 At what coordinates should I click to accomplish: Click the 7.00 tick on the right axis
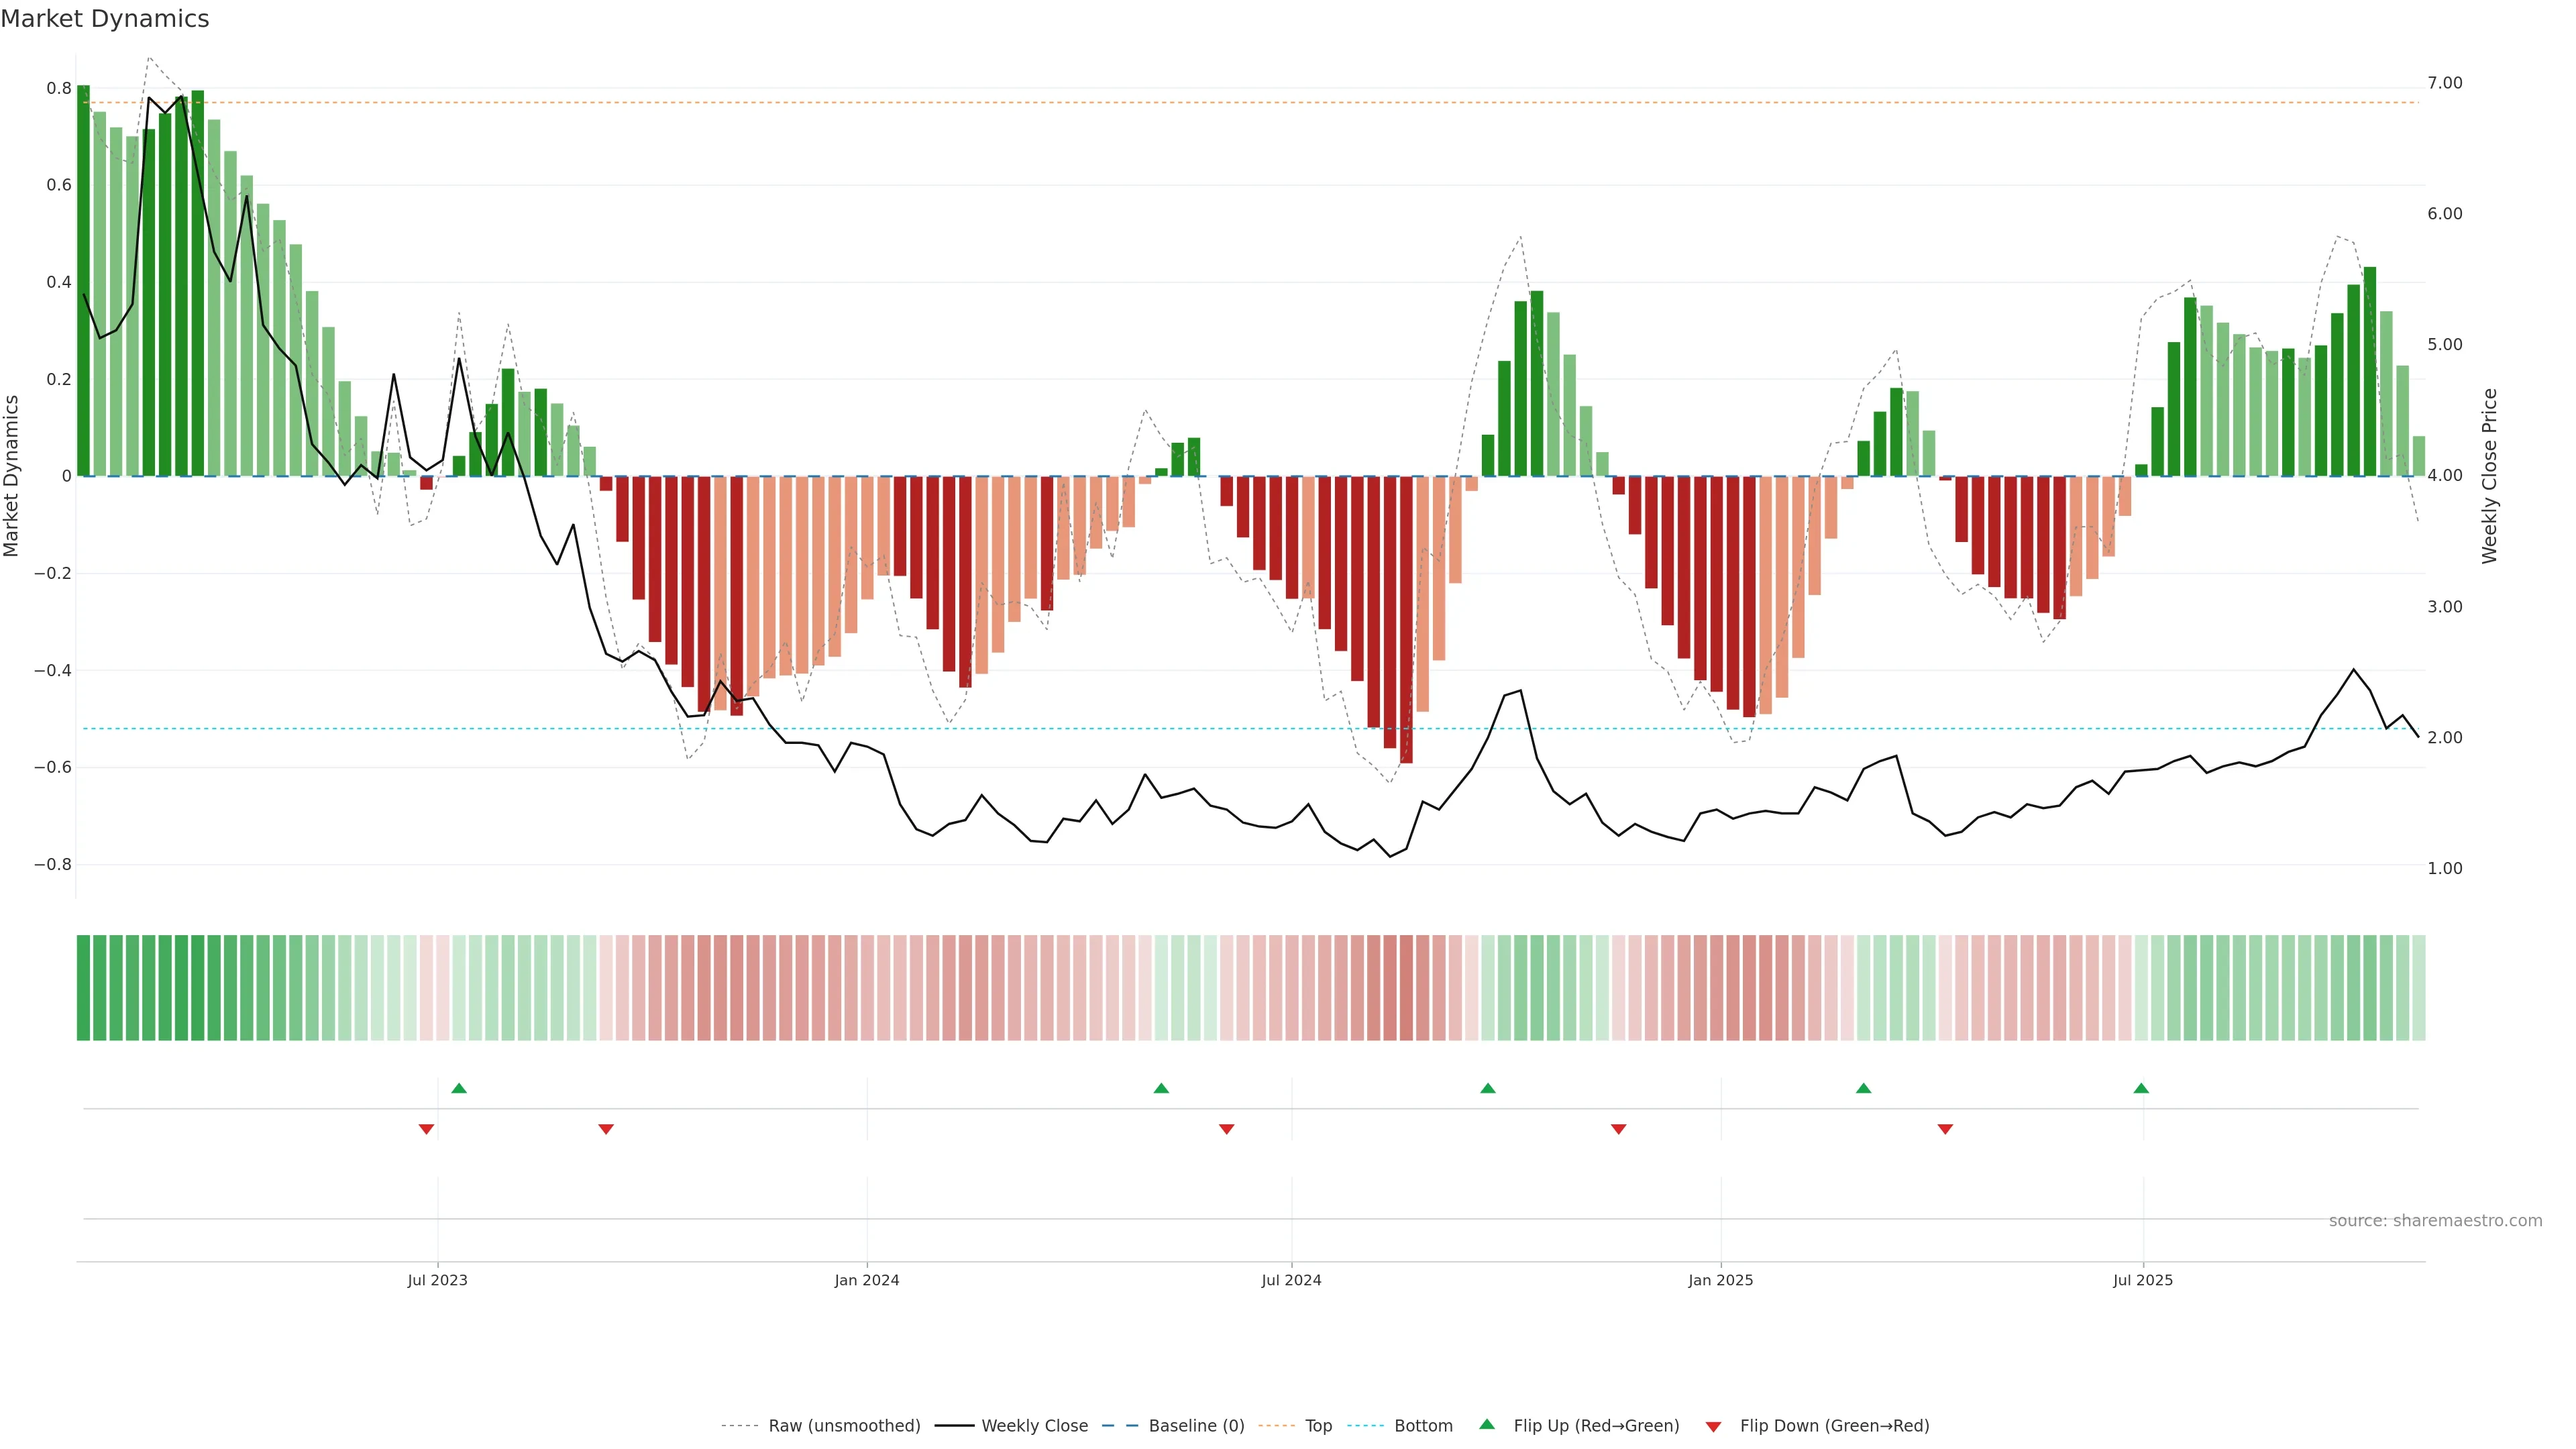(x=2445, y=83)
